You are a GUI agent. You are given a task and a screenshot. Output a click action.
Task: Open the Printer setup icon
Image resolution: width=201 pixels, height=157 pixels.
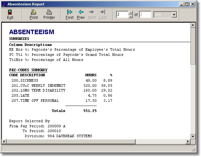(x=49, y=14)
